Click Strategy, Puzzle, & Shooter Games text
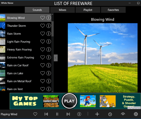The height and width of the screenshot is (119, 141). tap(129, 101)
